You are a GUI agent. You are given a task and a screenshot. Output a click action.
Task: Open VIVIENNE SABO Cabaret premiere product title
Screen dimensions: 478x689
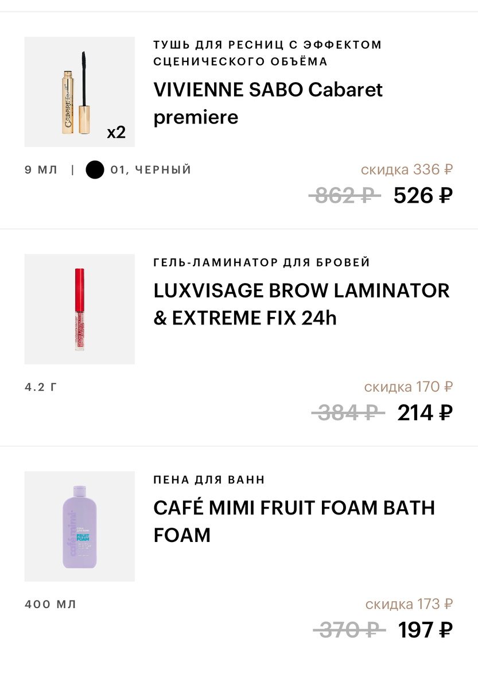(x=268, y=103)
